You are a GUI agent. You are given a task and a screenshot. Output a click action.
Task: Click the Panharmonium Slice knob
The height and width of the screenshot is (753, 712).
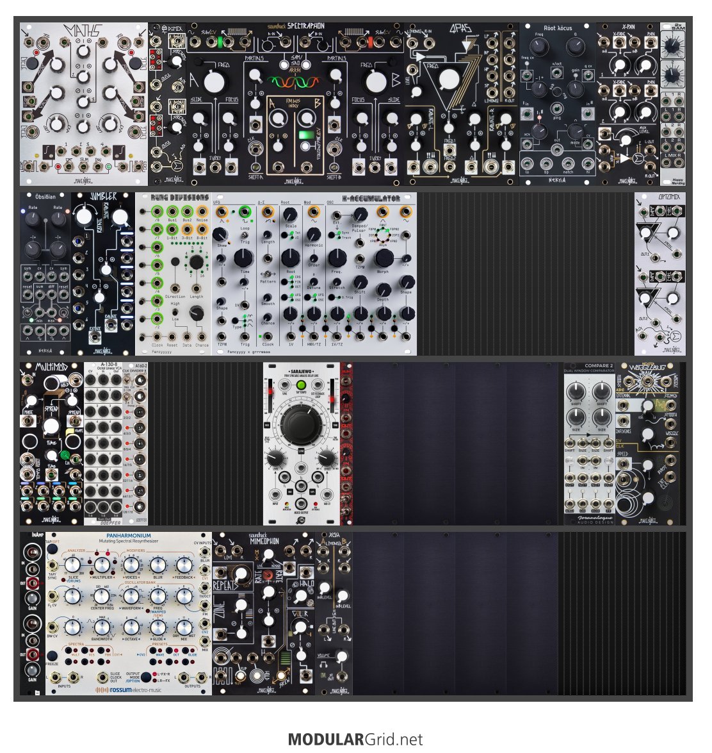(x=73, y=566)
